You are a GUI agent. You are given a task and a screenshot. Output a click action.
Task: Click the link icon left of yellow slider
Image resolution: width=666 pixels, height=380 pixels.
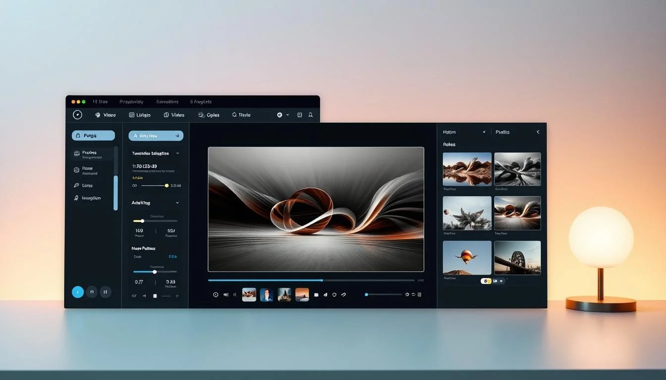[135, 186]
